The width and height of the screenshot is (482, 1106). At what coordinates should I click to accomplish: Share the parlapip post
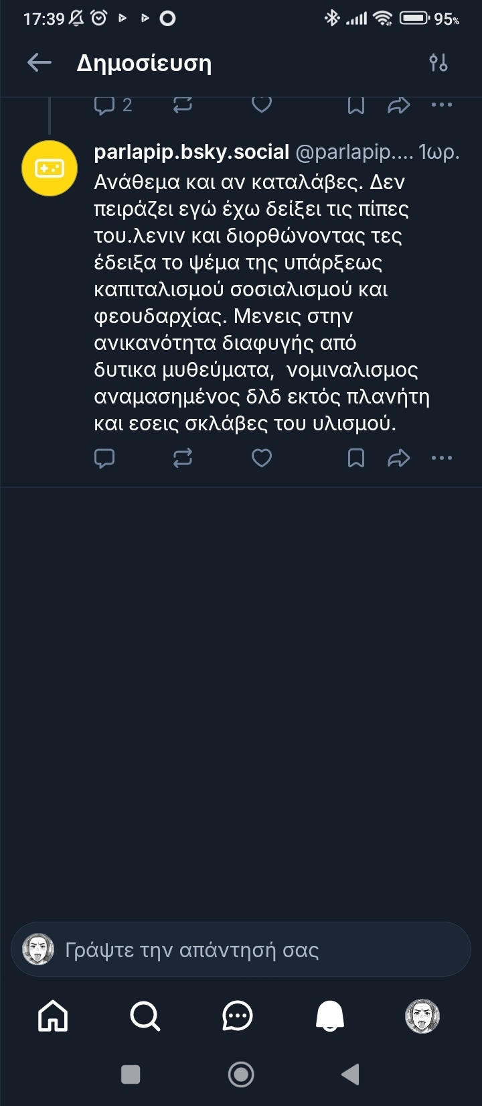(x=399, y=458)
